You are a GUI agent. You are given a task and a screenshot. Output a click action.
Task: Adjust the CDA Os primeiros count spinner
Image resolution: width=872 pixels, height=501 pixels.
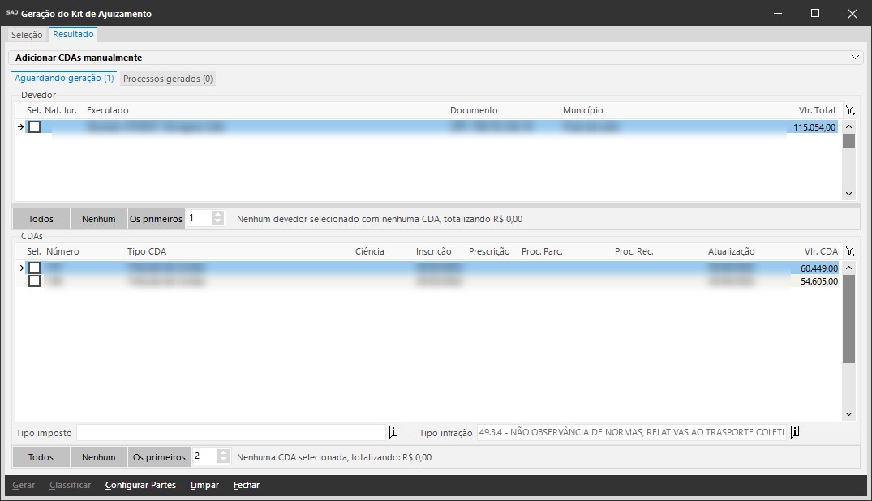point(223,456)
